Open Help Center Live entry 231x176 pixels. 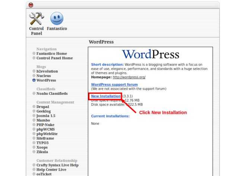51,170
